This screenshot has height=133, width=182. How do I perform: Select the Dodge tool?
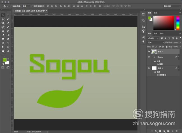pyautogui.click(x=8, y=39)
